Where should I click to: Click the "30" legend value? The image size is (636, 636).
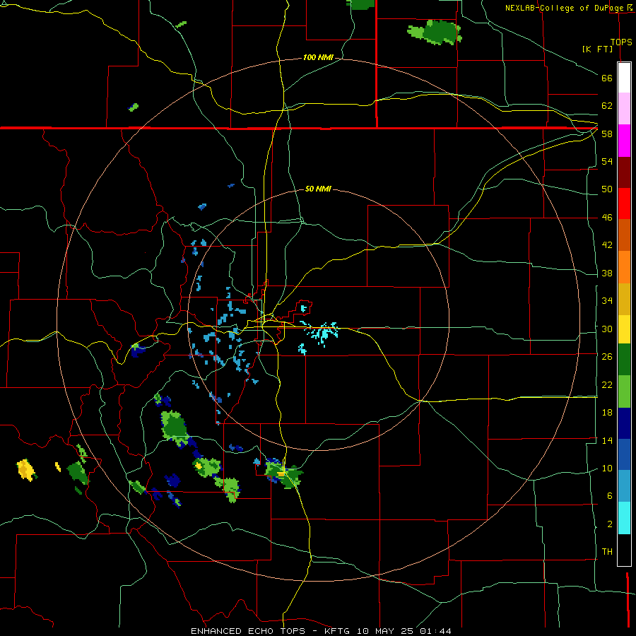pos(607,329)
